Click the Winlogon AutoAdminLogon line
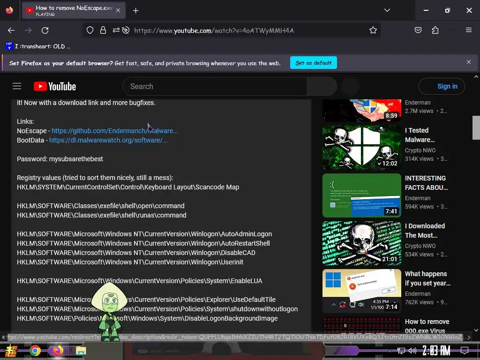 click(144, 234)
